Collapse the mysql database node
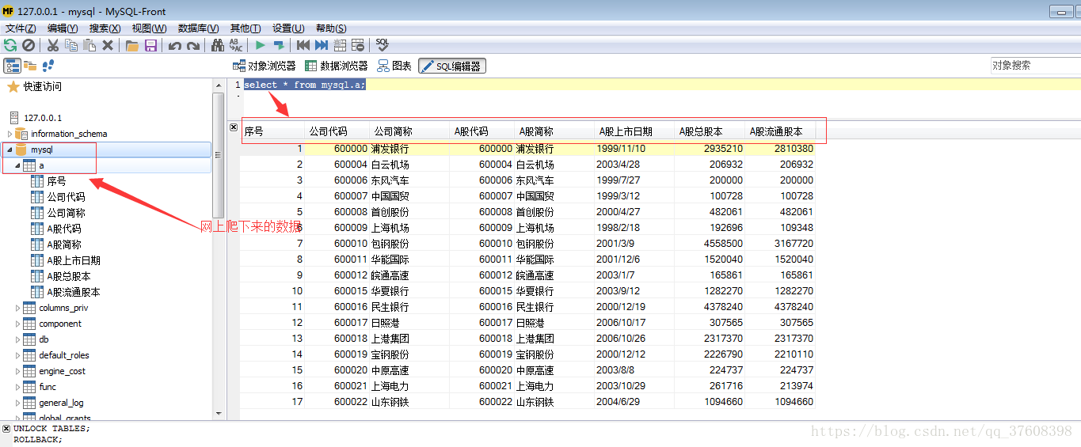1081x447 pixels. 10,150
